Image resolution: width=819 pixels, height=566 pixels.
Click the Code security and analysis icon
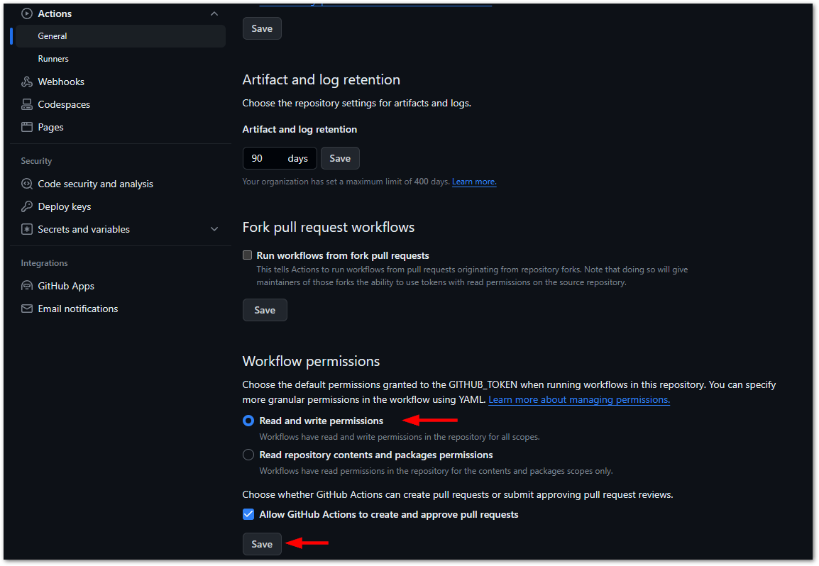tap(26, 184)
